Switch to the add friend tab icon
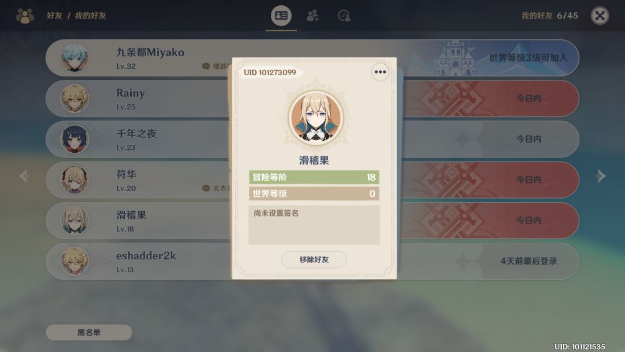625x352 pixels. tap(312, 16)
